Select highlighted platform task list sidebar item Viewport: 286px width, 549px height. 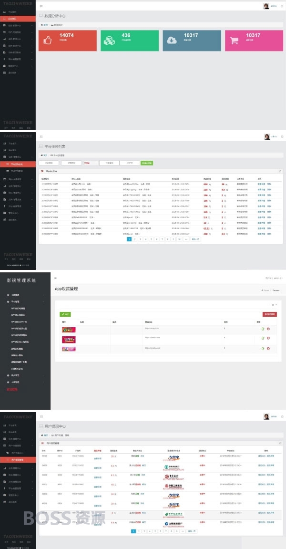point(18,164)
